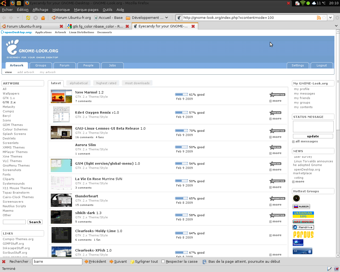
Task: Expand more for Aurora Slim
Action: coord(275,153)
